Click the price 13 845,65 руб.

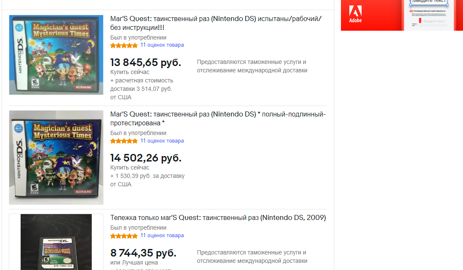pyautogui.click(x=146, y=63)
